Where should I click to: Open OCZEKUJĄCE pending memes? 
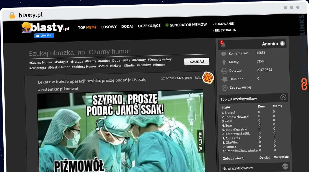pyautogui.click(x=149, y=26)
